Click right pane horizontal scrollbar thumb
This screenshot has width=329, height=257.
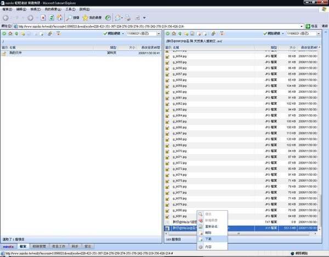239,233
